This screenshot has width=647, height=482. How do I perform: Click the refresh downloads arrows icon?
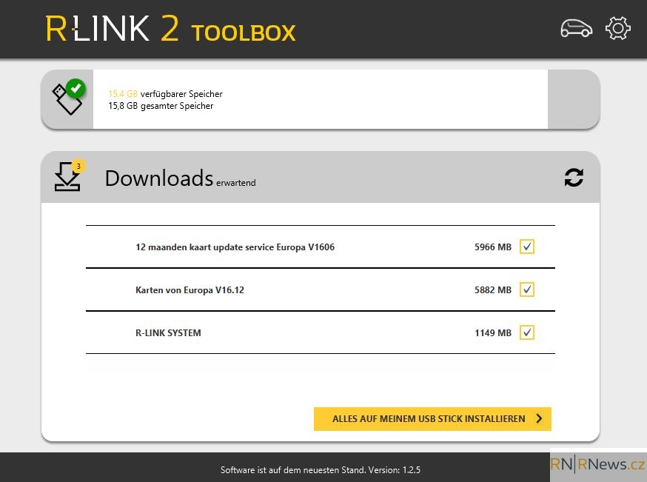click(574, 178)
